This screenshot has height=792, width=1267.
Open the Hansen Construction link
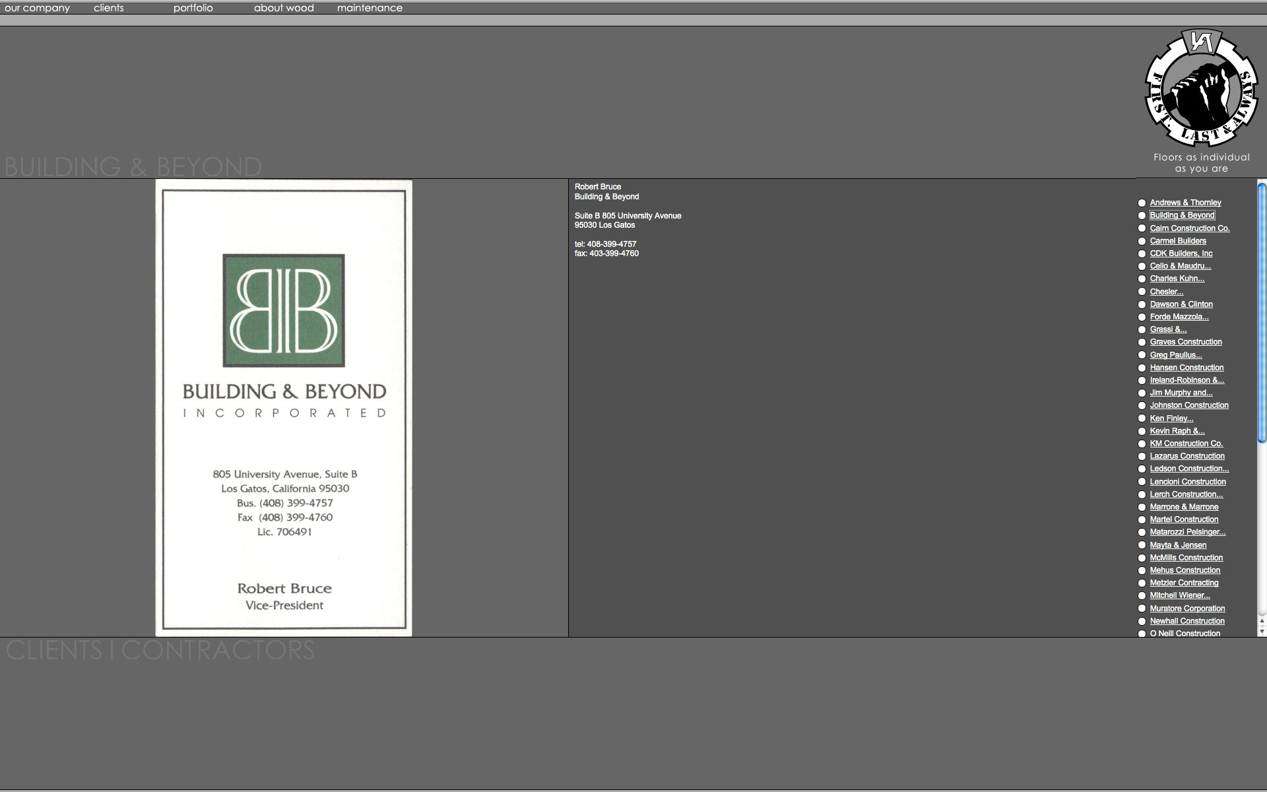tap(1186, 368)
